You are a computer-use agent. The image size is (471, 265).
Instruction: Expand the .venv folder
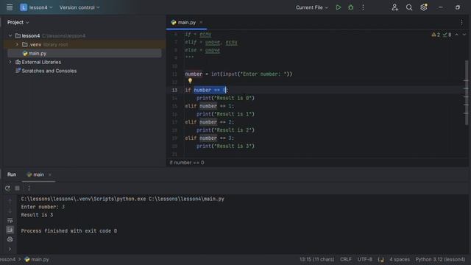pos(17,44)
